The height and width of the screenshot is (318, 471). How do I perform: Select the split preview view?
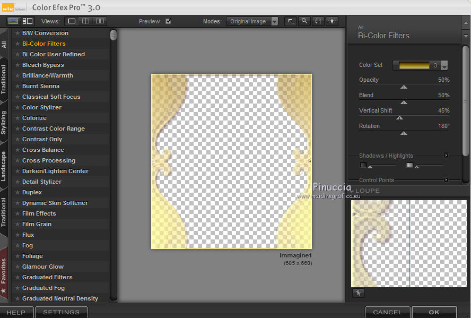click(x=85, y=21)
